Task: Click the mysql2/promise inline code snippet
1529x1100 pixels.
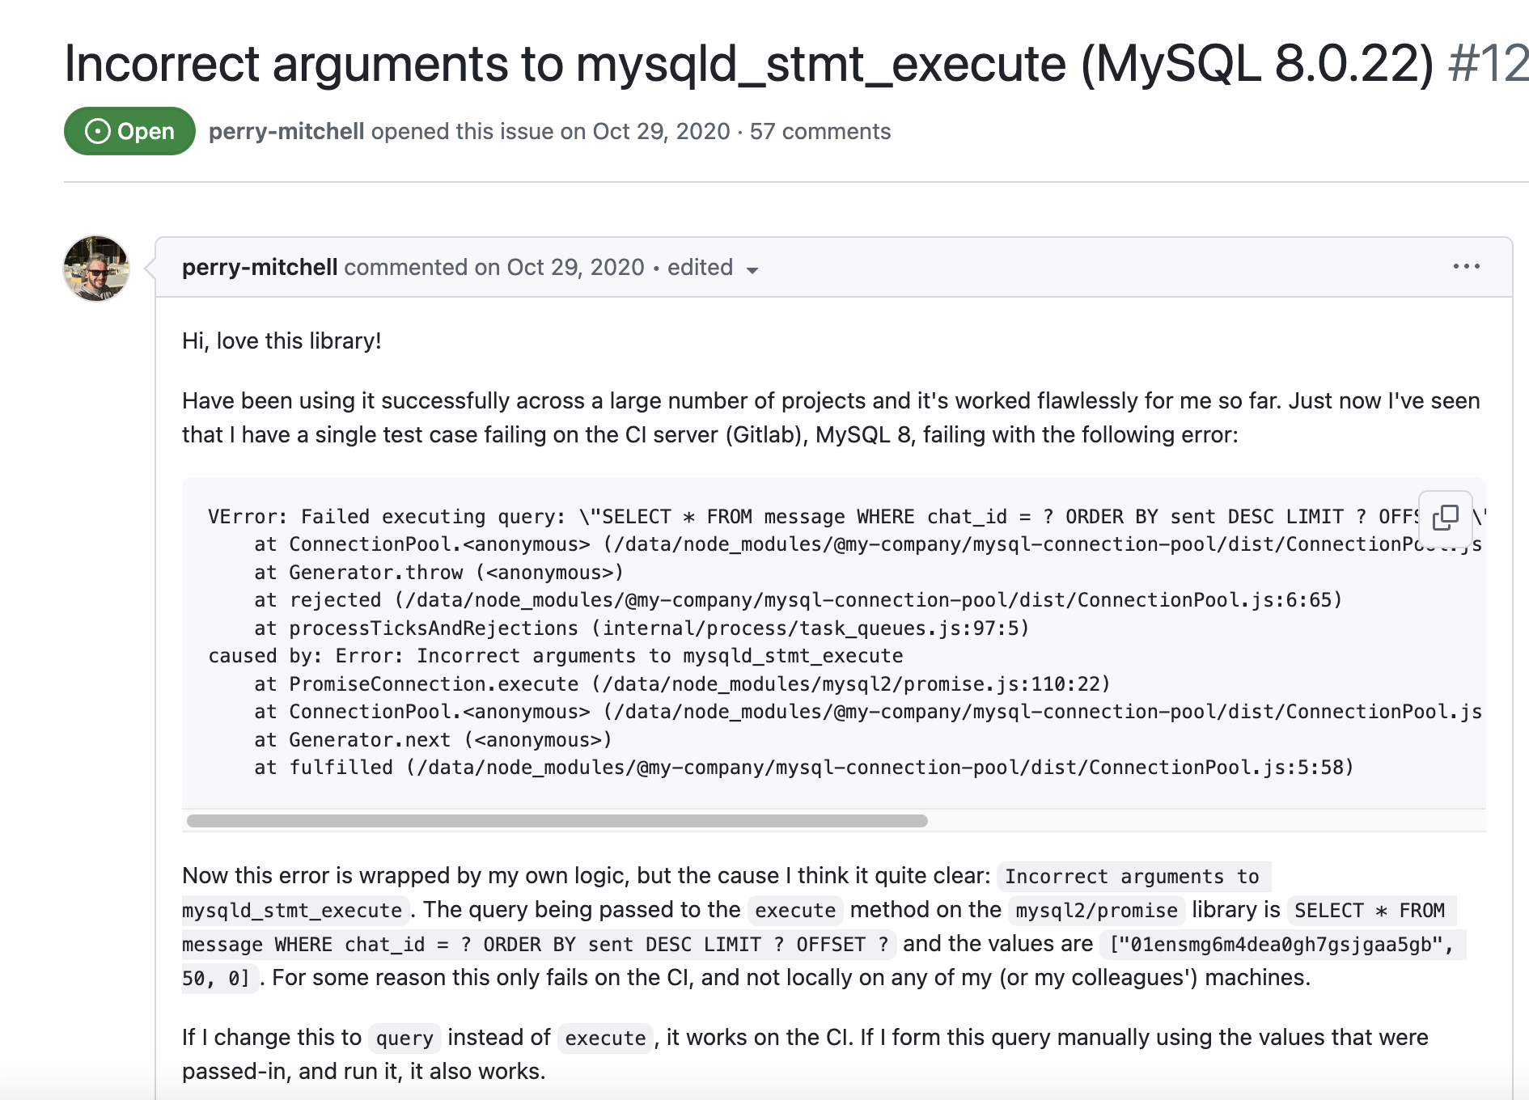Action: pos(1096,910)
